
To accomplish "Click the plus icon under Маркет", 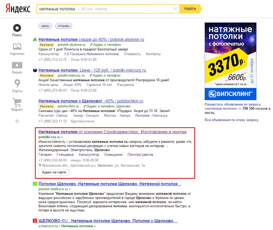I will [17, 121].
